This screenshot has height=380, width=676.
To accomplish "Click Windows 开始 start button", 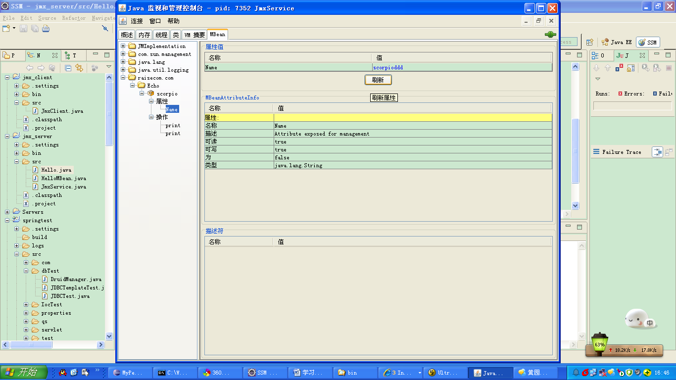I will [24, 373].
